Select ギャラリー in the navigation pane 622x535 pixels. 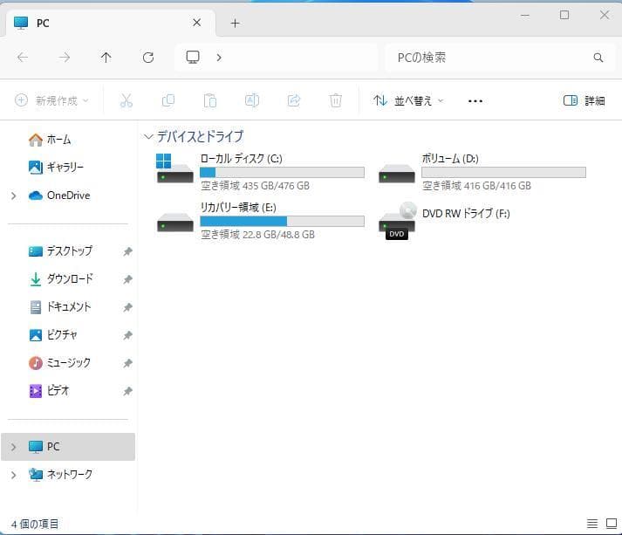click(x=65, y=168)
